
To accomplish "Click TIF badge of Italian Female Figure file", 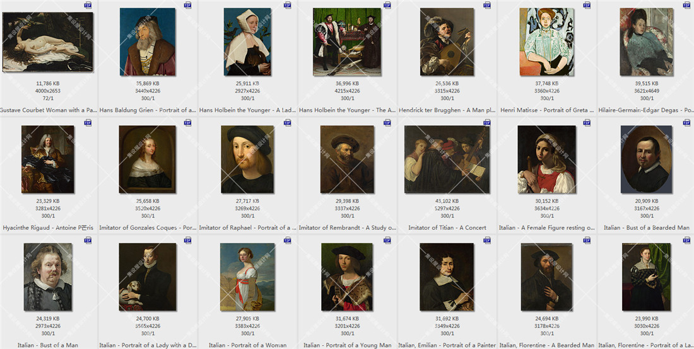I will click(x=587, y=123).
